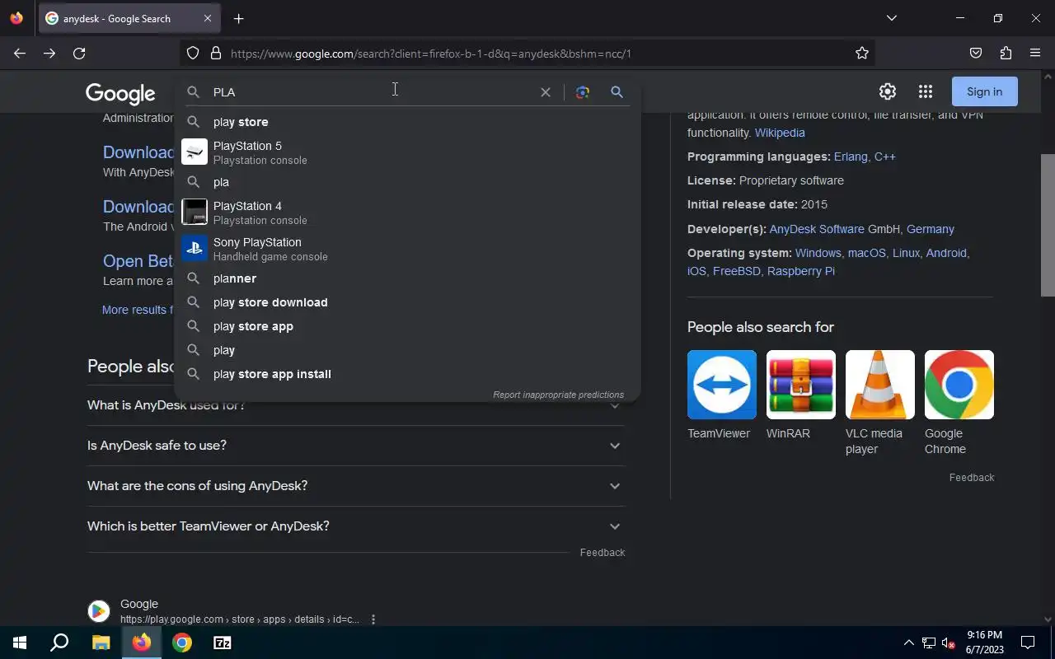Select the Sony PlayStation suggestion
The width and height of the screenshot is (1055, 659).
pos(407,249)
